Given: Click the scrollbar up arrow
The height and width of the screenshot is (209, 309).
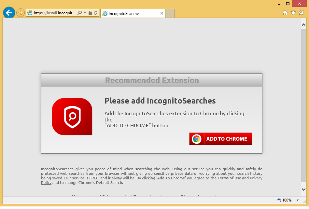Looking at the screenshot, I should click(303, 25).
